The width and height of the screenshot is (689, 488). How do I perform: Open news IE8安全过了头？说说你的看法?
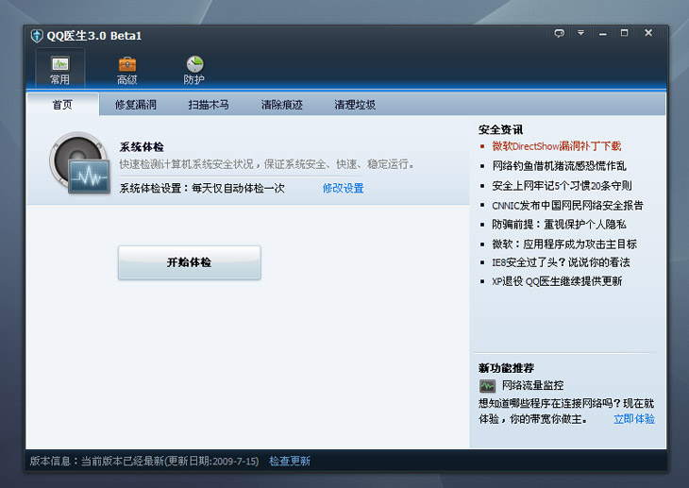point(561,262)
